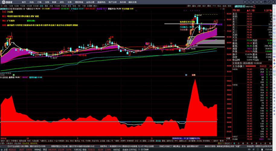Click the 返回 back button

tap(229, 6)
